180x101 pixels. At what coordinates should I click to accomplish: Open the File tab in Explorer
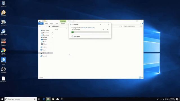(x=41, y=24)
